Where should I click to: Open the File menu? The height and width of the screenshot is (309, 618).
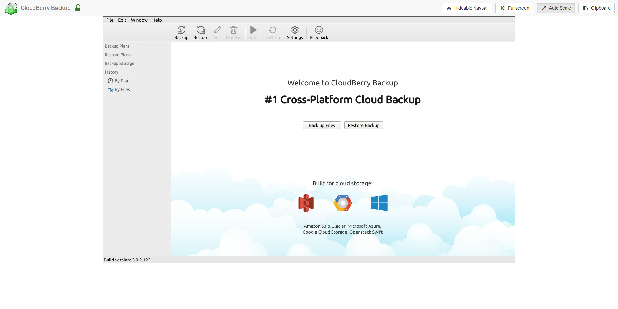click(110, 20)
